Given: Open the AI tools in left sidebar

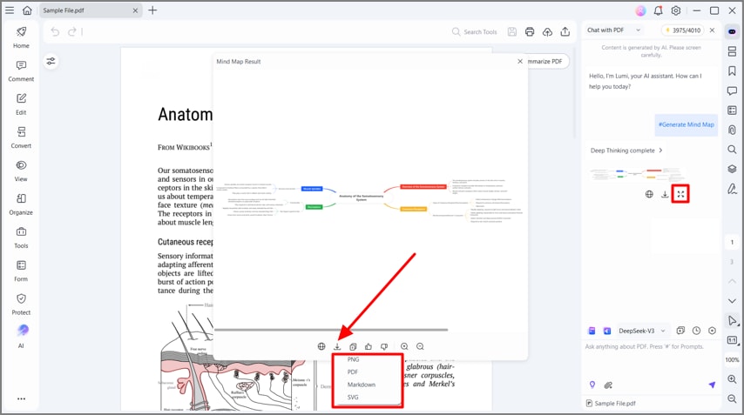Looking at the screenshot, I should (x=22, y=337).
